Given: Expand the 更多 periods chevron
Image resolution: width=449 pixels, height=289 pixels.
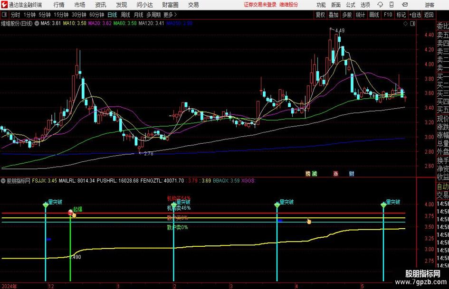Looking at the screenshot, I should point(175,15).
